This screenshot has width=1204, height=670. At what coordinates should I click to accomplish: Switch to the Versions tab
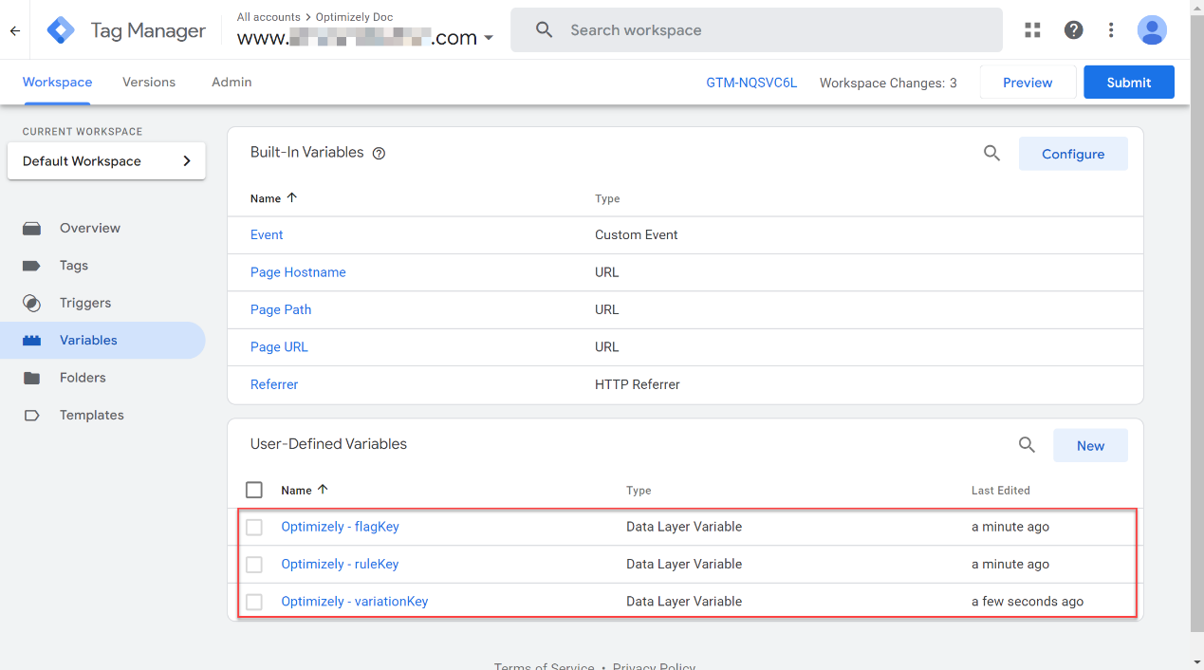click(x=149, y=83)
